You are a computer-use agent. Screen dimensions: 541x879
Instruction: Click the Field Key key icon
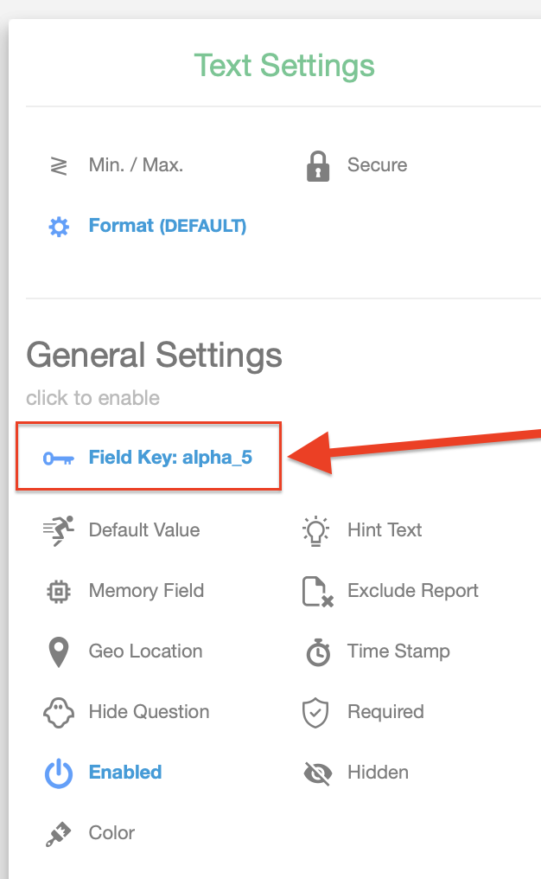(x=59, y=458)
